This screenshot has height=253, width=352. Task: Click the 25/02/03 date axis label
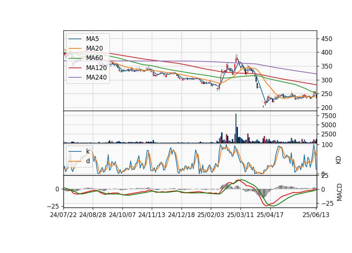(x=211, y=215)
